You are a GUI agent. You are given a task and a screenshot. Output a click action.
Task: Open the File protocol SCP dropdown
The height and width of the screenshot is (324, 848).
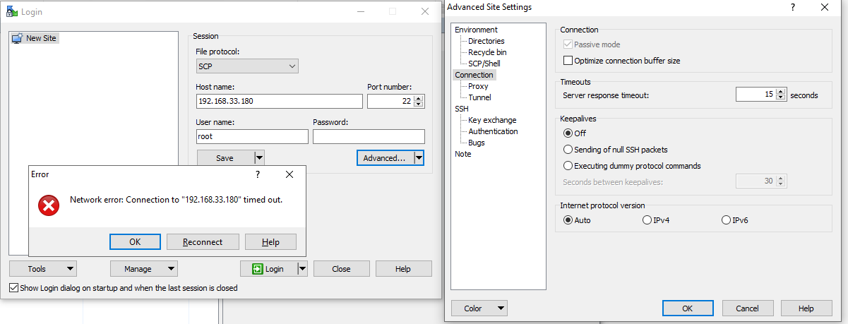[x=247, y=66]
